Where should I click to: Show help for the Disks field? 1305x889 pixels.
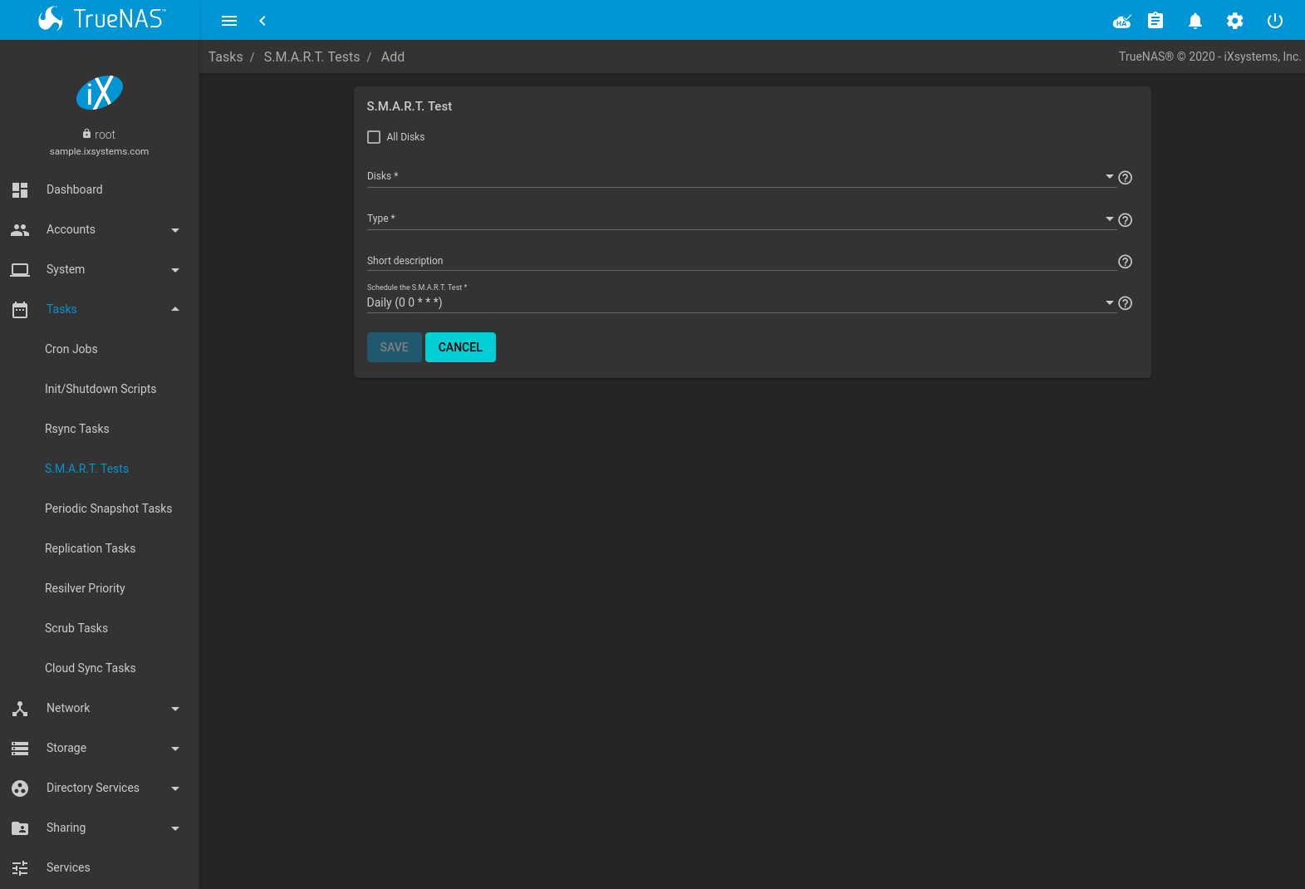pyautogui.click(x=1126, y=178)
